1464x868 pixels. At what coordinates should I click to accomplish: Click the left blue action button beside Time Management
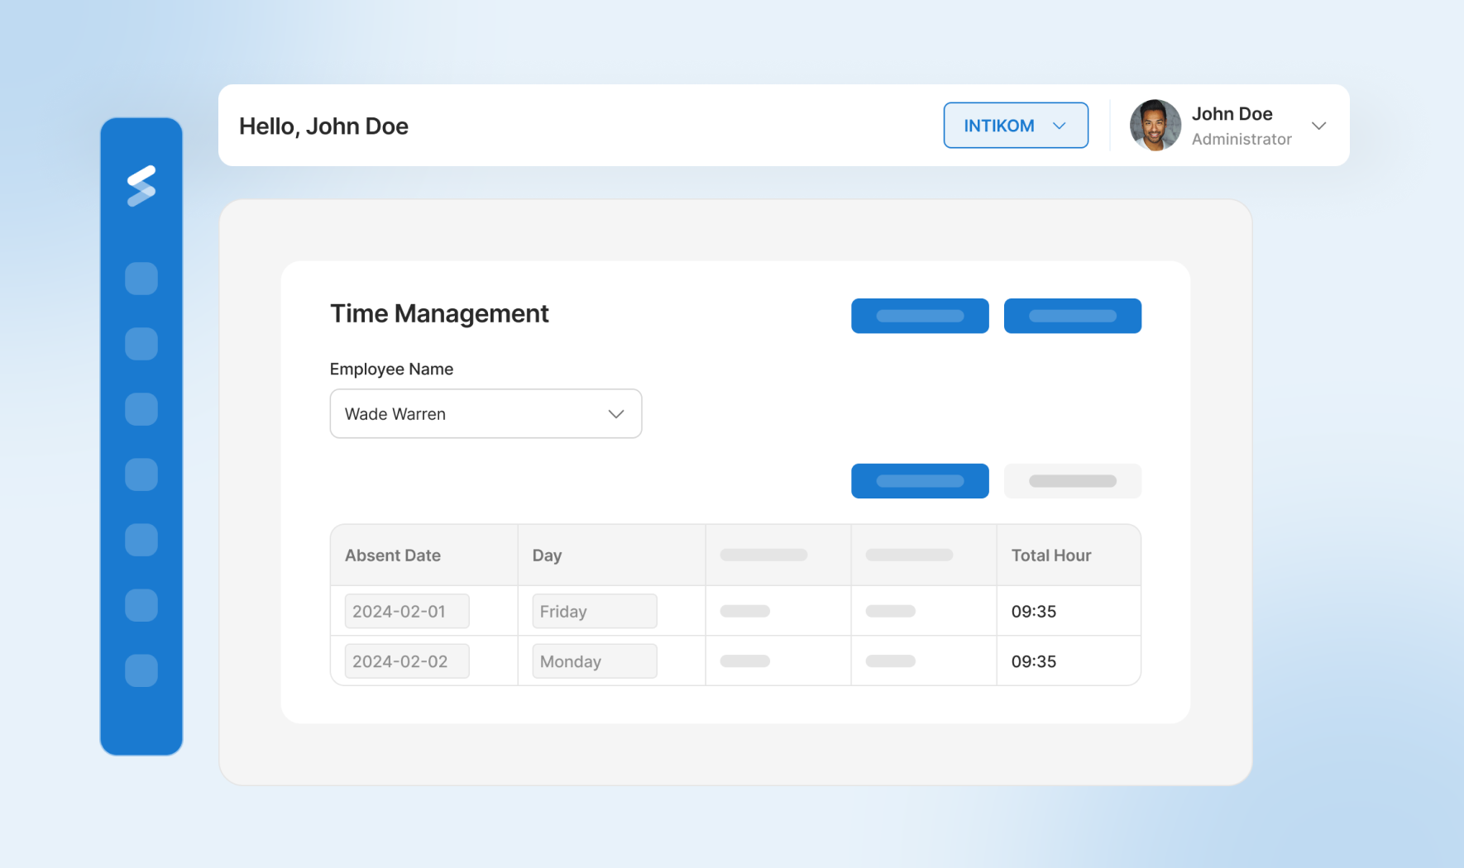click(920, 315)
